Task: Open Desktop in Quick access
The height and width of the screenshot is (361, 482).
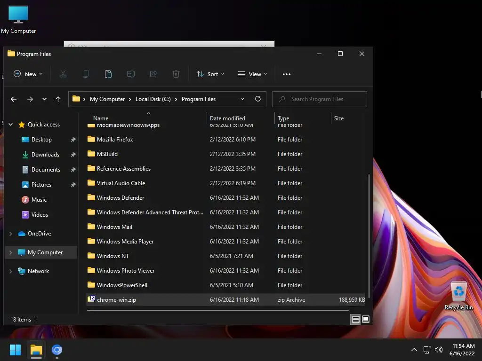Action: point(41,139)
